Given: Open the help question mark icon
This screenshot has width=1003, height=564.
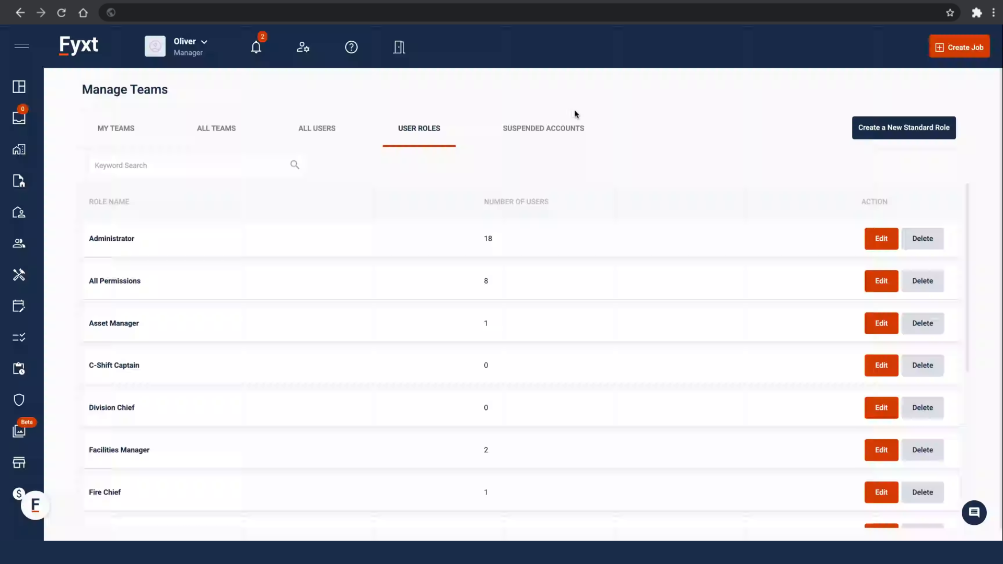Looking at the screenshot, I should point(352,47).
